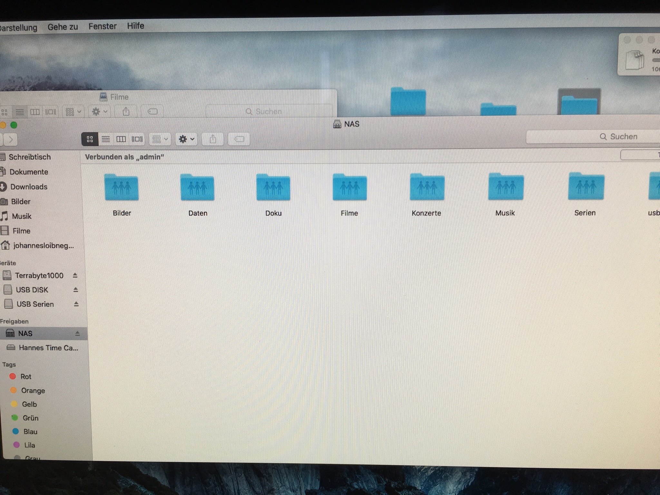Switch NAS window to list view
Image resolution: width=660 pixels, height=495 pixels.
(106, 139)
